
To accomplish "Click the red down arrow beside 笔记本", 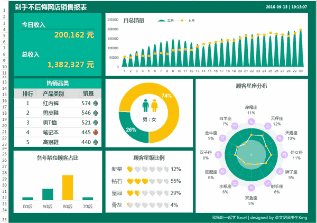I will click(96, 133).
